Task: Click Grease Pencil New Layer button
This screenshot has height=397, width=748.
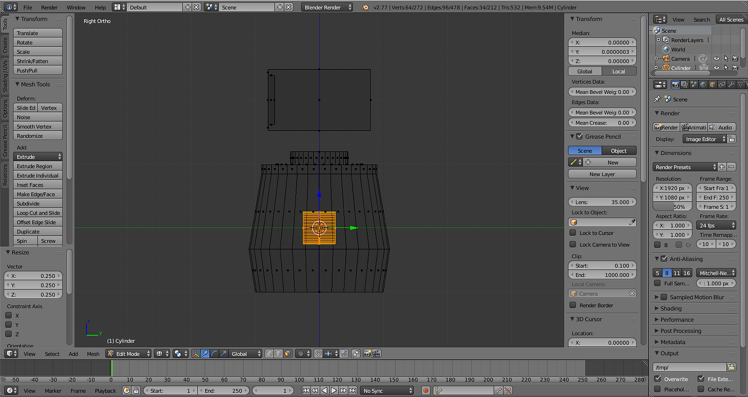Action: [x=602, y=174]
